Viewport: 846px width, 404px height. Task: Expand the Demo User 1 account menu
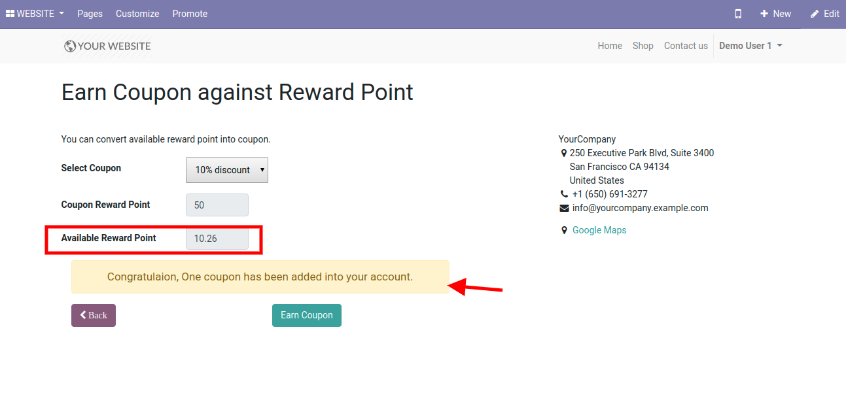click(750, 46)
